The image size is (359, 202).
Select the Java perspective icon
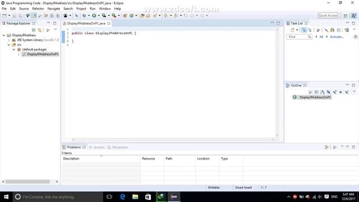coord(354,16)
